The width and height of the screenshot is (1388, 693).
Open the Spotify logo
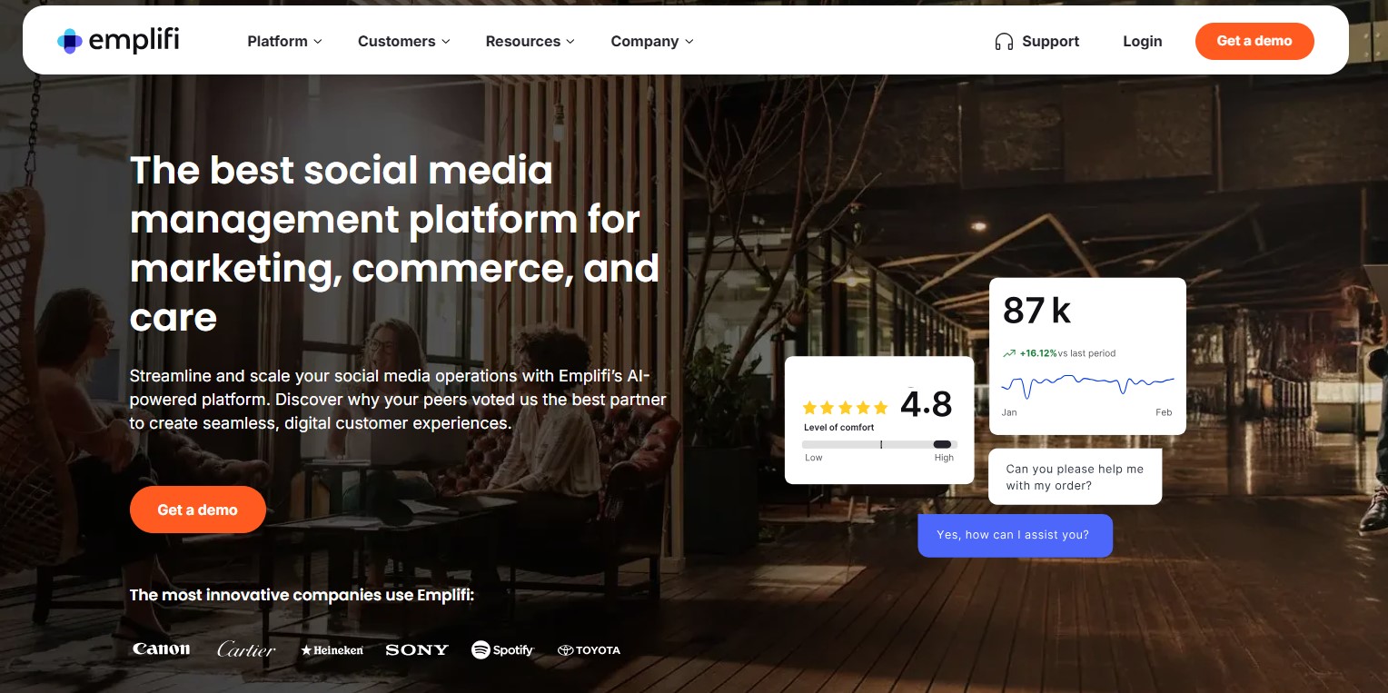pos(502,649)
